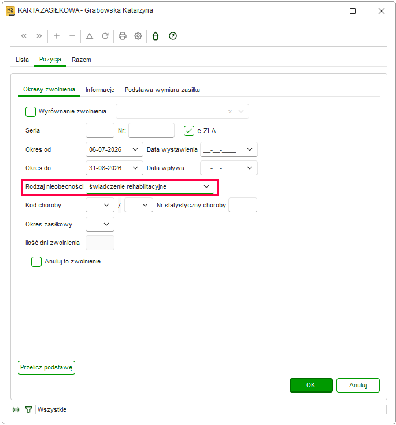This screenshot has height=425, width=396.
Task: Open help question mark icon
Action: (x=173, y=36)
